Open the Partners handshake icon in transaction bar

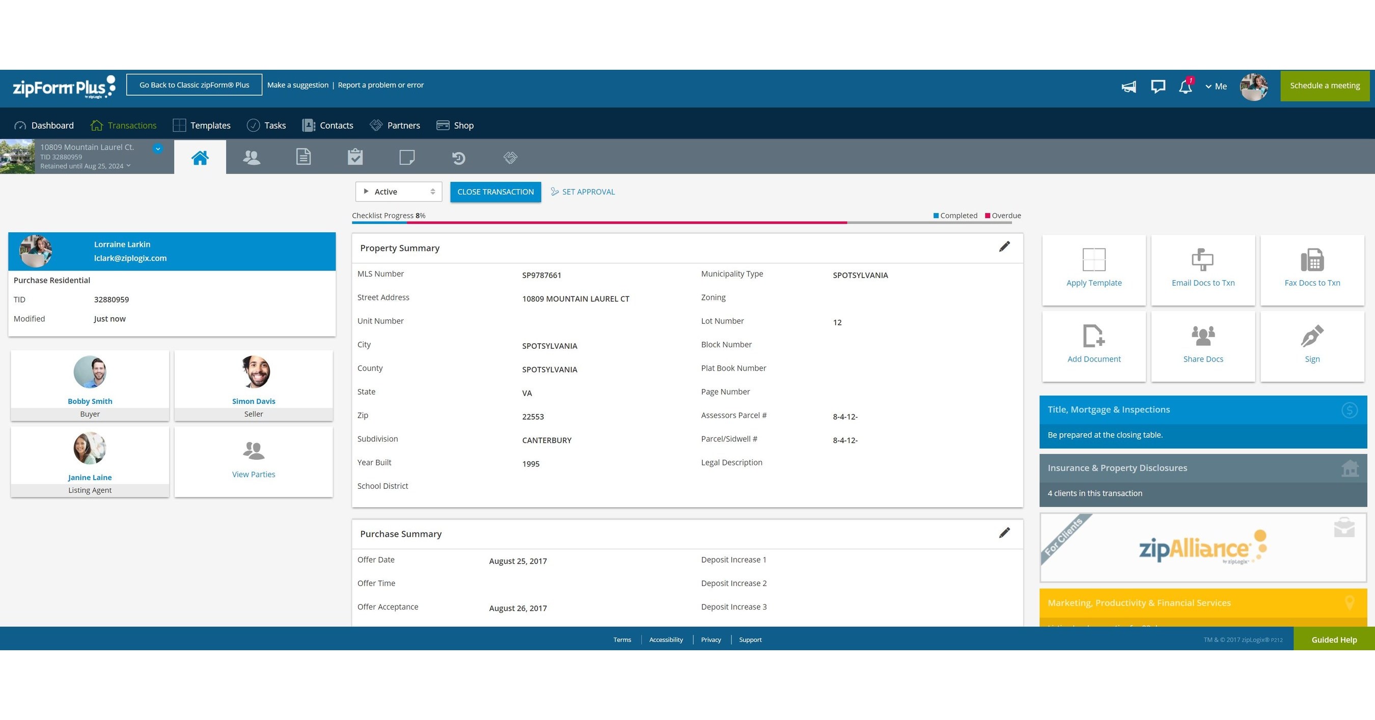pos(510,157)
